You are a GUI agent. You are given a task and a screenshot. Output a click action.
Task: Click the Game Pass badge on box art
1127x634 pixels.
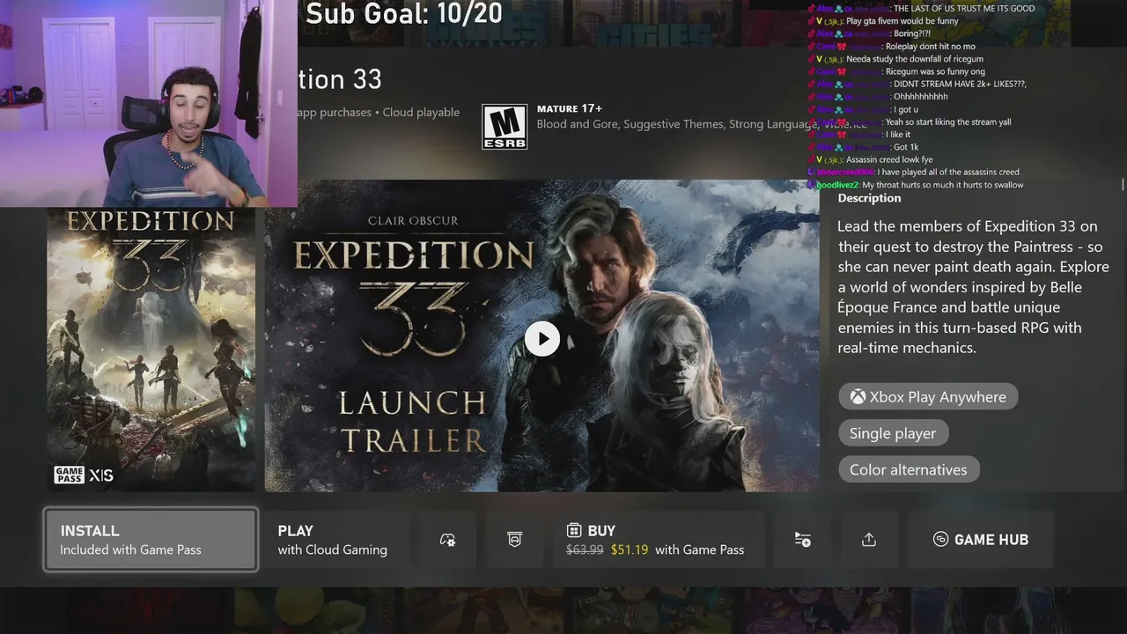point(69,475)
